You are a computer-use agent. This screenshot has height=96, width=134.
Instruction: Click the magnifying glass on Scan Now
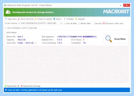coord(109,39)
